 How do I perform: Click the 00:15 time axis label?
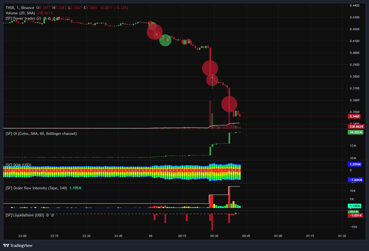[x=182, y=236]
